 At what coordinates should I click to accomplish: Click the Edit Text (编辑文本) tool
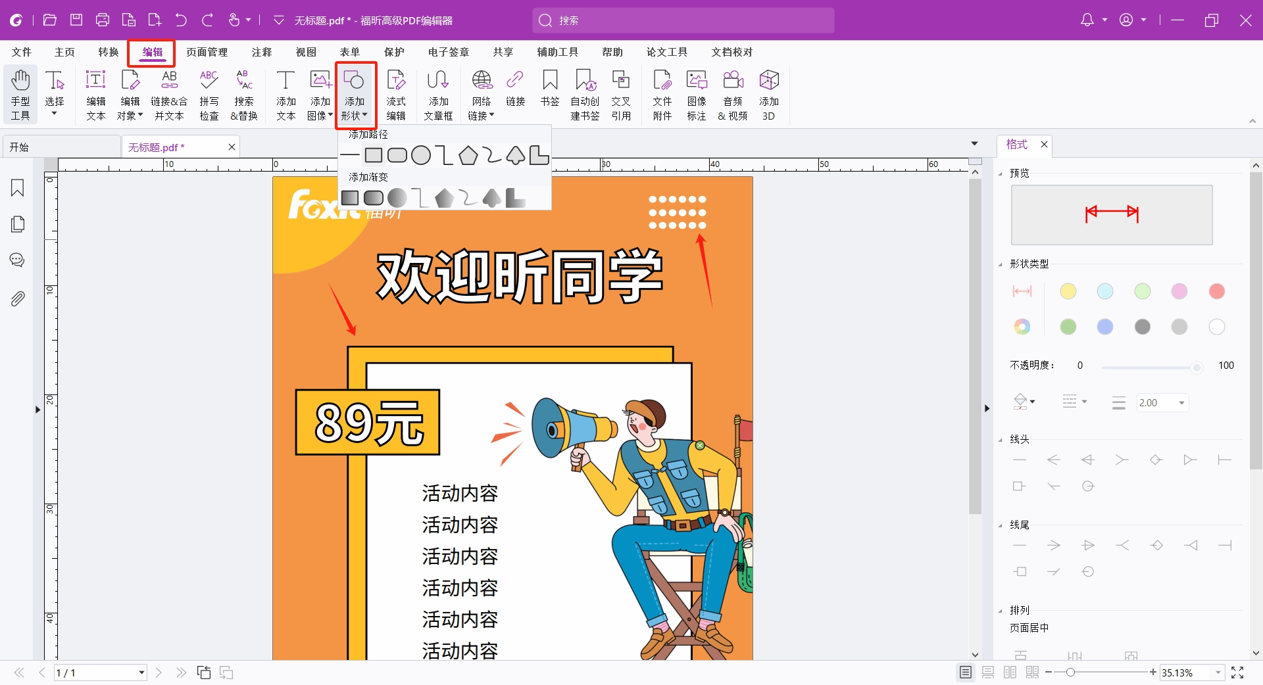point(96,95)
